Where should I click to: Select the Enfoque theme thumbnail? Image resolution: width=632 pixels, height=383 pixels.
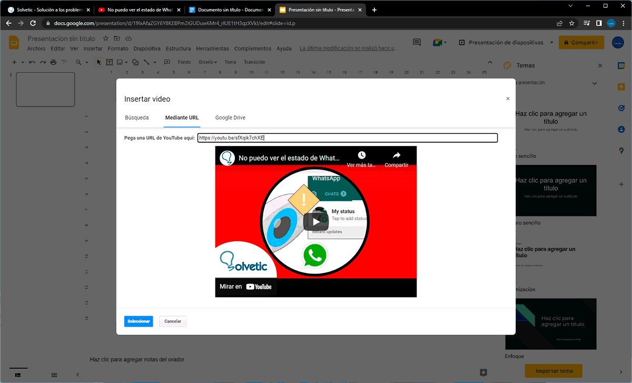tap(551, 324)
